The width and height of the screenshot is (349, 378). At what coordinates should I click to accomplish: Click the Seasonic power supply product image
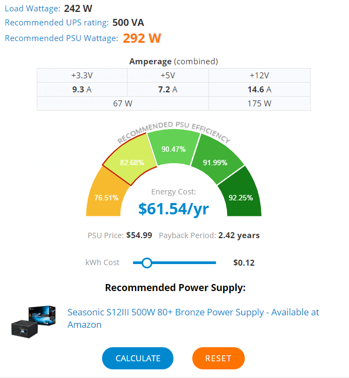(35, 320)
